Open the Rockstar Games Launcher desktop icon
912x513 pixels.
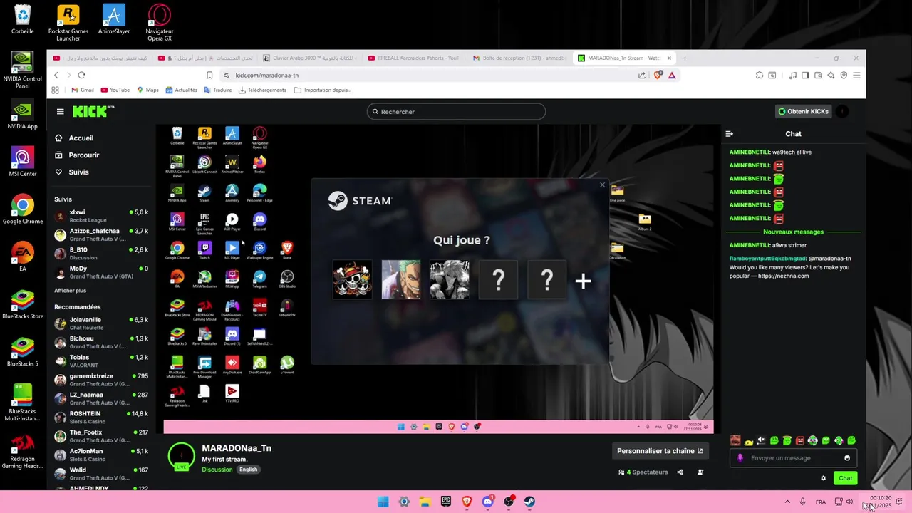tap(68, 23)
